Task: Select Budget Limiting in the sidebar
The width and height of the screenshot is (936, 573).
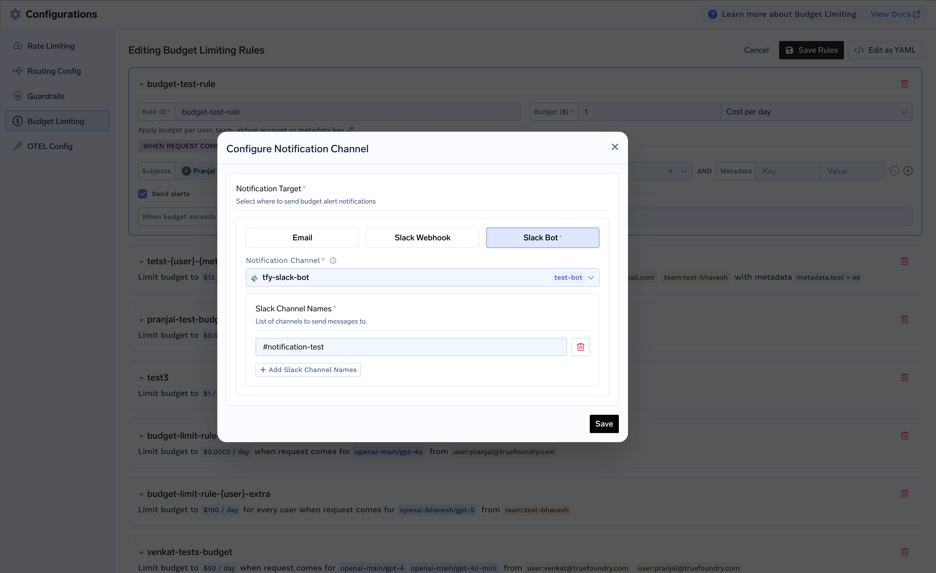Action: [x=56, y=121]
